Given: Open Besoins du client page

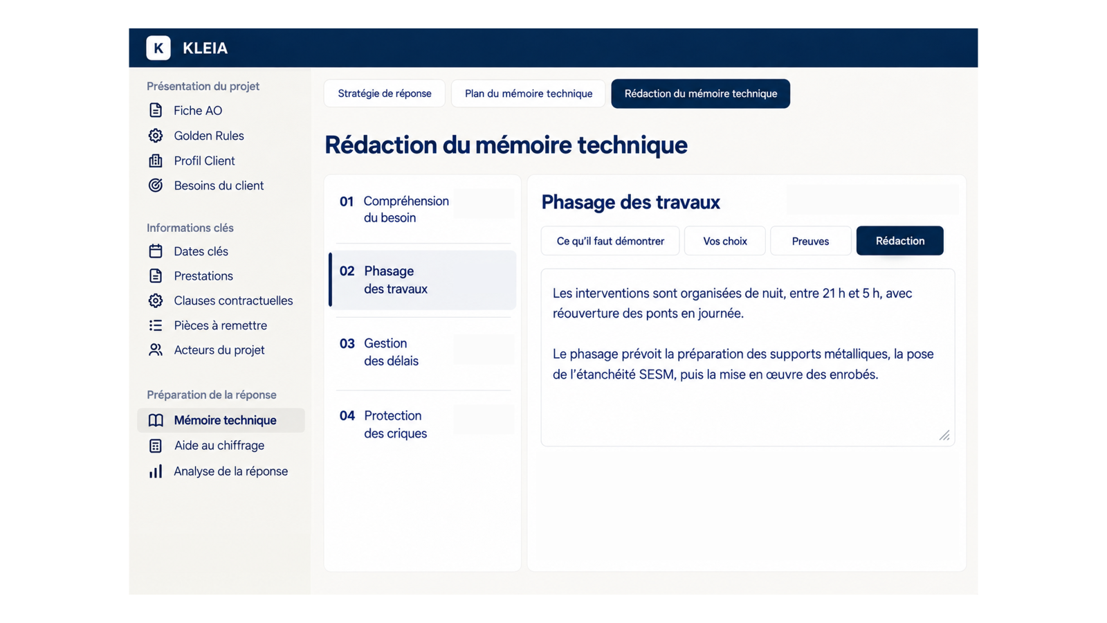Looking at the screenshot, I should 219,186.
